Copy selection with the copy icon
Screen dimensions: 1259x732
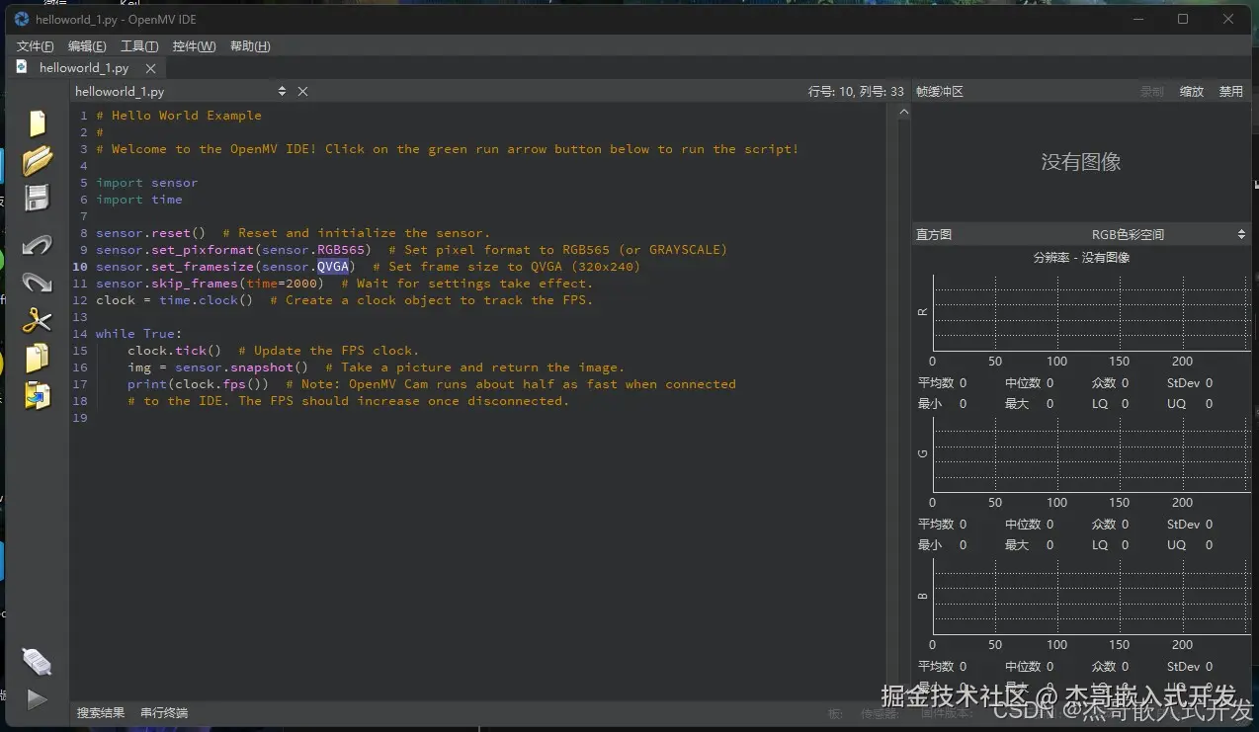(38, 358)
